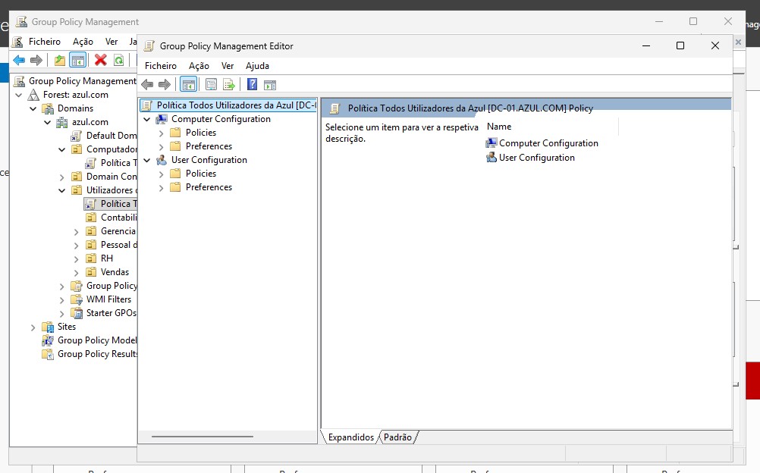Open Ação menu in Editor window

tap(199, 66)
